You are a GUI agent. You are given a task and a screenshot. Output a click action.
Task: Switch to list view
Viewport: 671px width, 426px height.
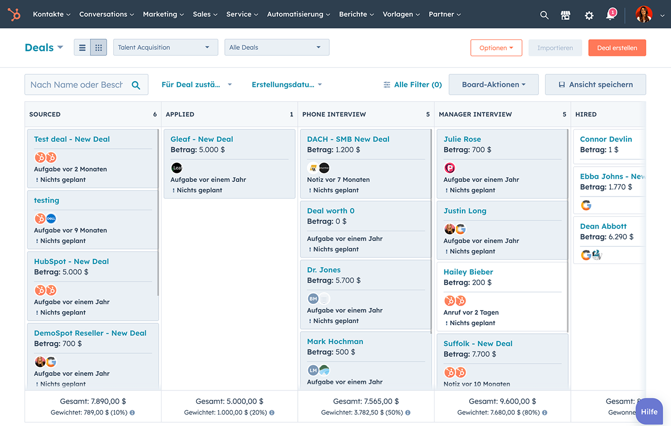click(82, 48)
